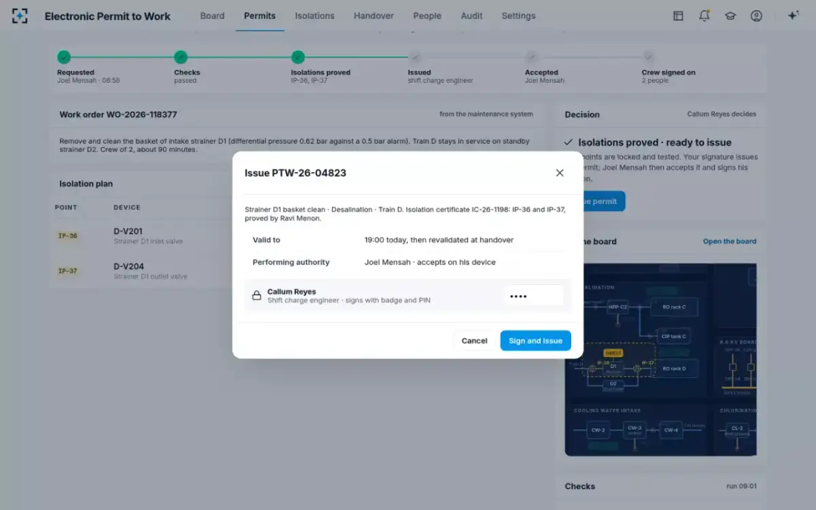The width and height of the screenshot is (816, 510).
Task: Click the app logo icon
Action: click(20, 16)
